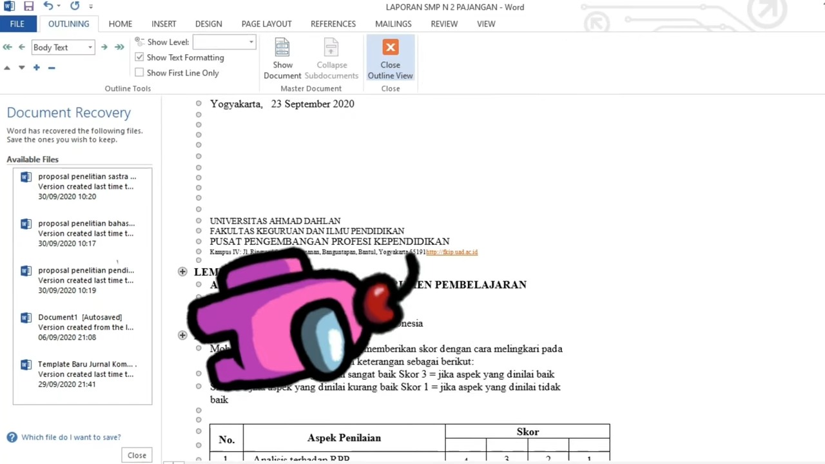
Task: Click the Save icon in the quick access toolbar
Action: (28, 6)
